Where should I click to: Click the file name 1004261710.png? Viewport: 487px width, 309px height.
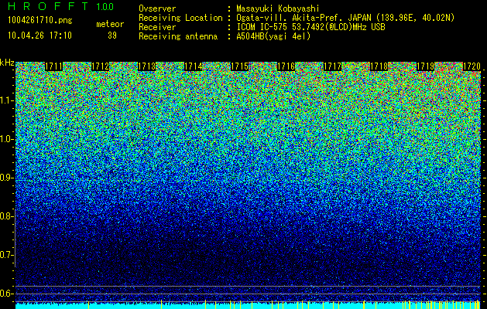point(40,20)
